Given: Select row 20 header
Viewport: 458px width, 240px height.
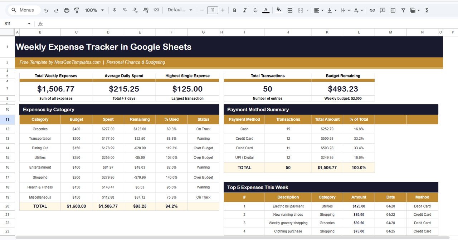Looking at the screenshot, I should (x=7, y=206).
